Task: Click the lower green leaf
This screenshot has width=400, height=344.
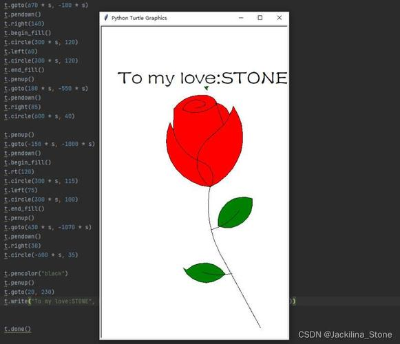Action: coord(204,273)
